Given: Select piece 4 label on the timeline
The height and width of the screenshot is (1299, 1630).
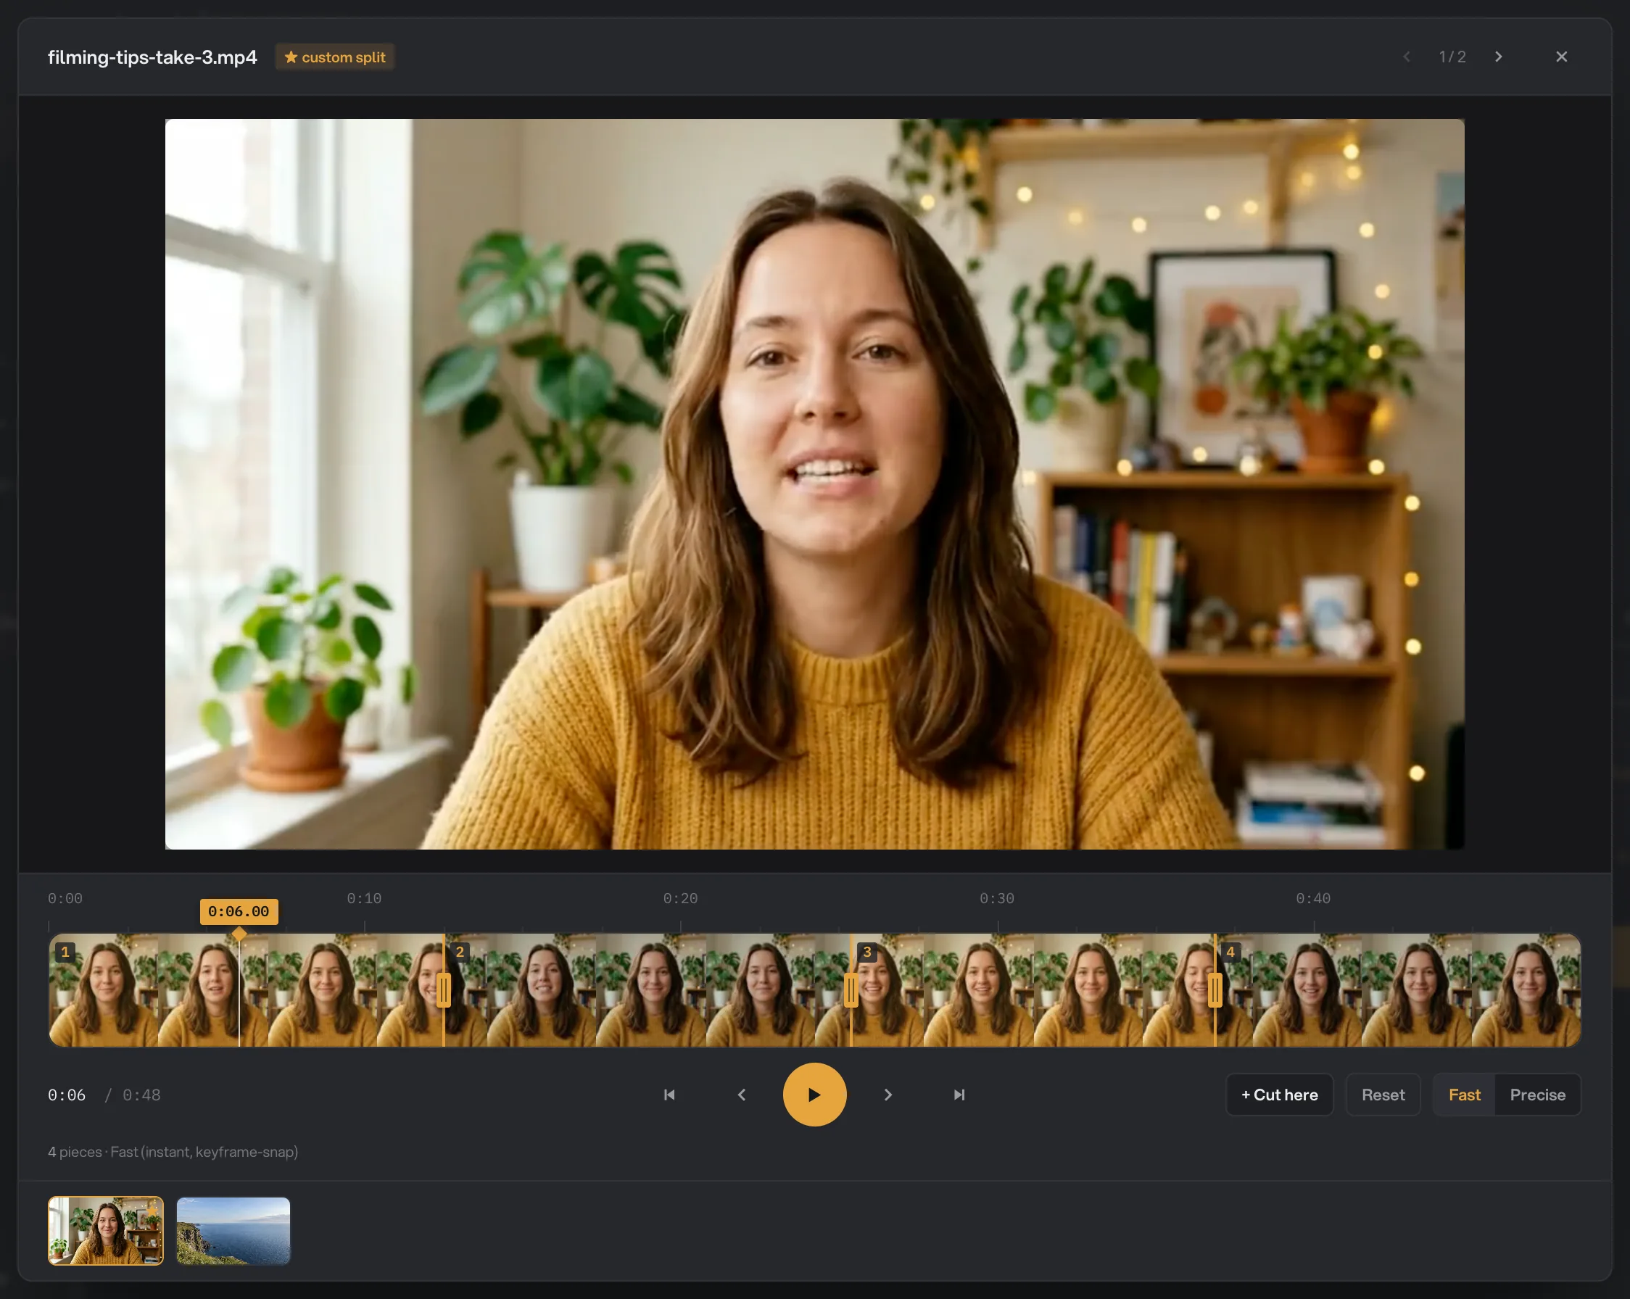Looking at the screenshot, I should (1230, 951).
